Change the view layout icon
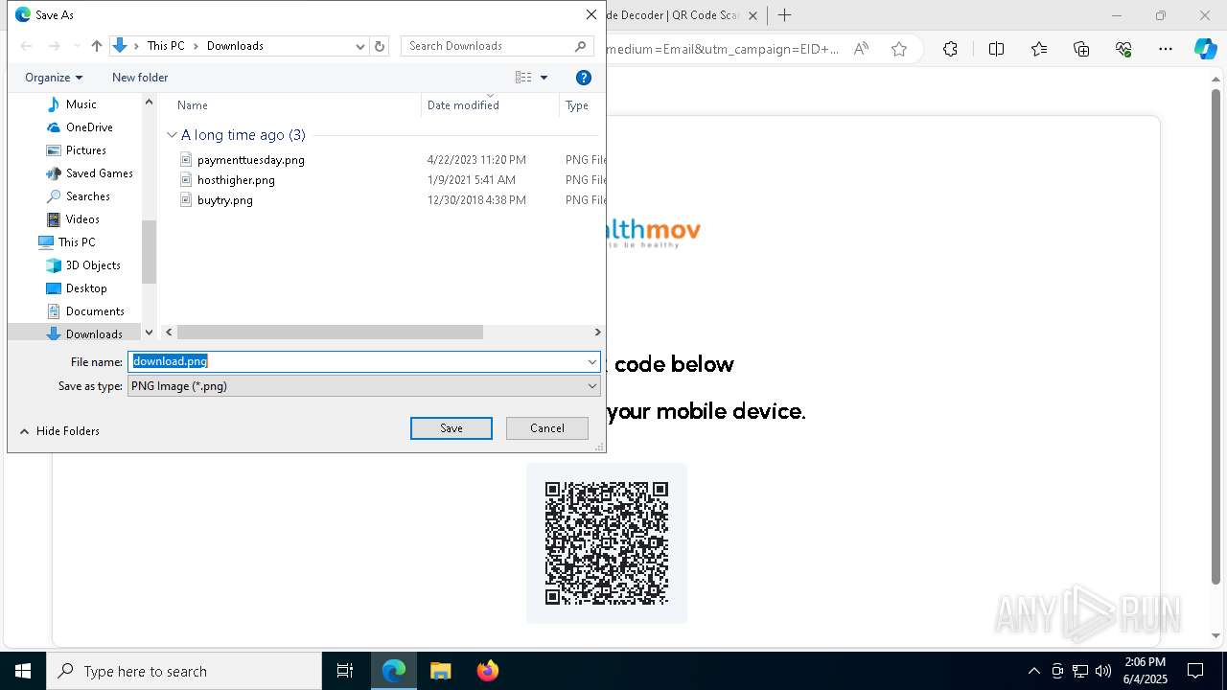 click(x=523, y=78)
